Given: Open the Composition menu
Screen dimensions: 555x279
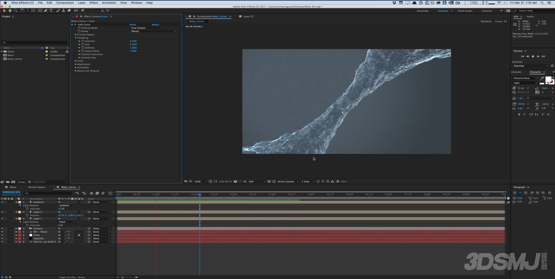Looking at the screenshot, I should (65, 3).
